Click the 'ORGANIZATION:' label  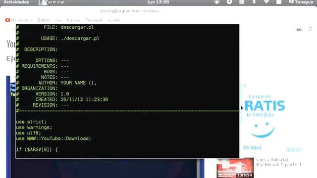40,89
